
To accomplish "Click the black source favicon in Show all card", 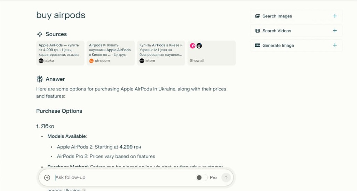I will pyautogui.click(x=199, y=46).
